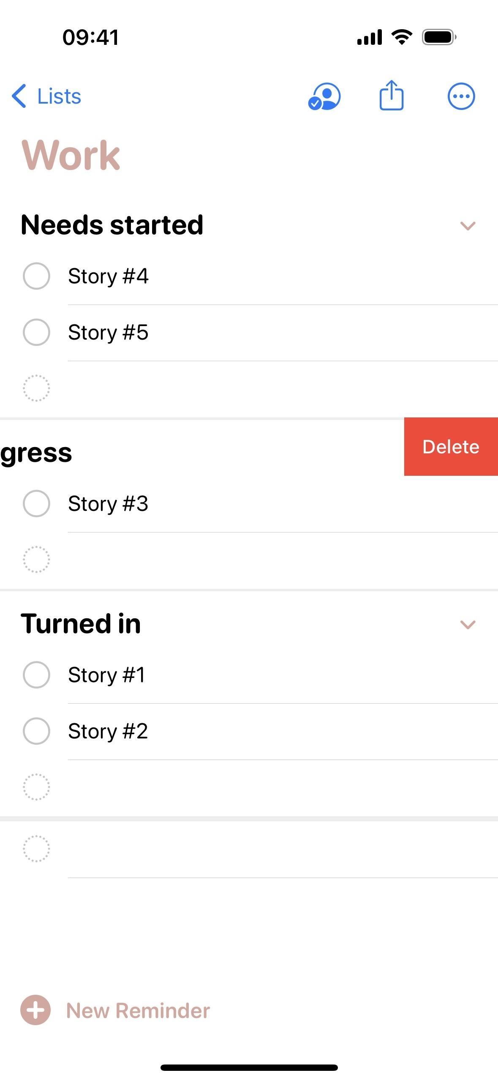Tap the battery status icon
Screen dimensions: 498x1081
coord(439,37)
